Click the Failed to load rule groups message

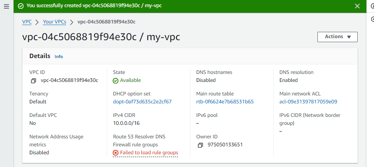pos(149,153)
